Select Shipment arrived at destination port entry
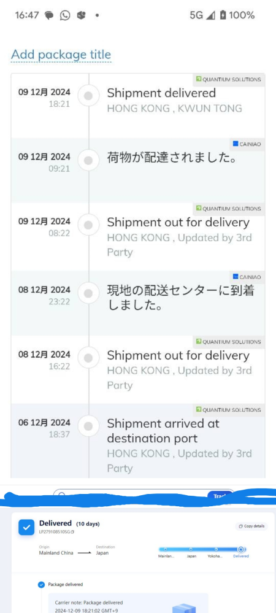This screenshot has width=276, height=613. pyautogui.click(x=138, y=441)
